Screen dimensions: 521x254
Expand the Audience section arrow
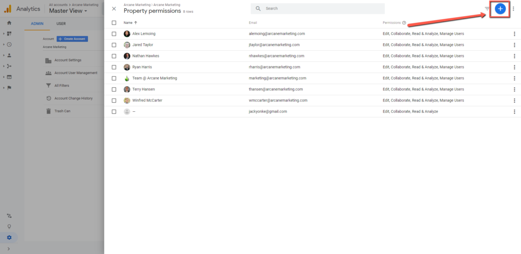(x=4, y=55)
